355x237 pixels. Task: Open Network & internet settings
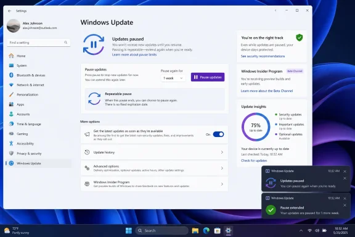(x=38, y=85)
